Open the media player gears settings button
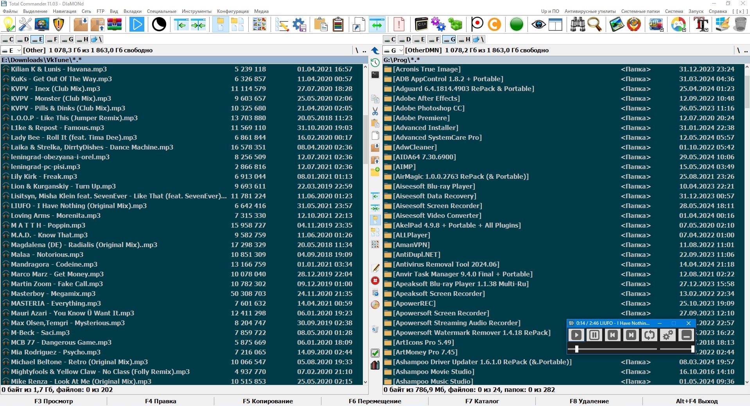 668,335
